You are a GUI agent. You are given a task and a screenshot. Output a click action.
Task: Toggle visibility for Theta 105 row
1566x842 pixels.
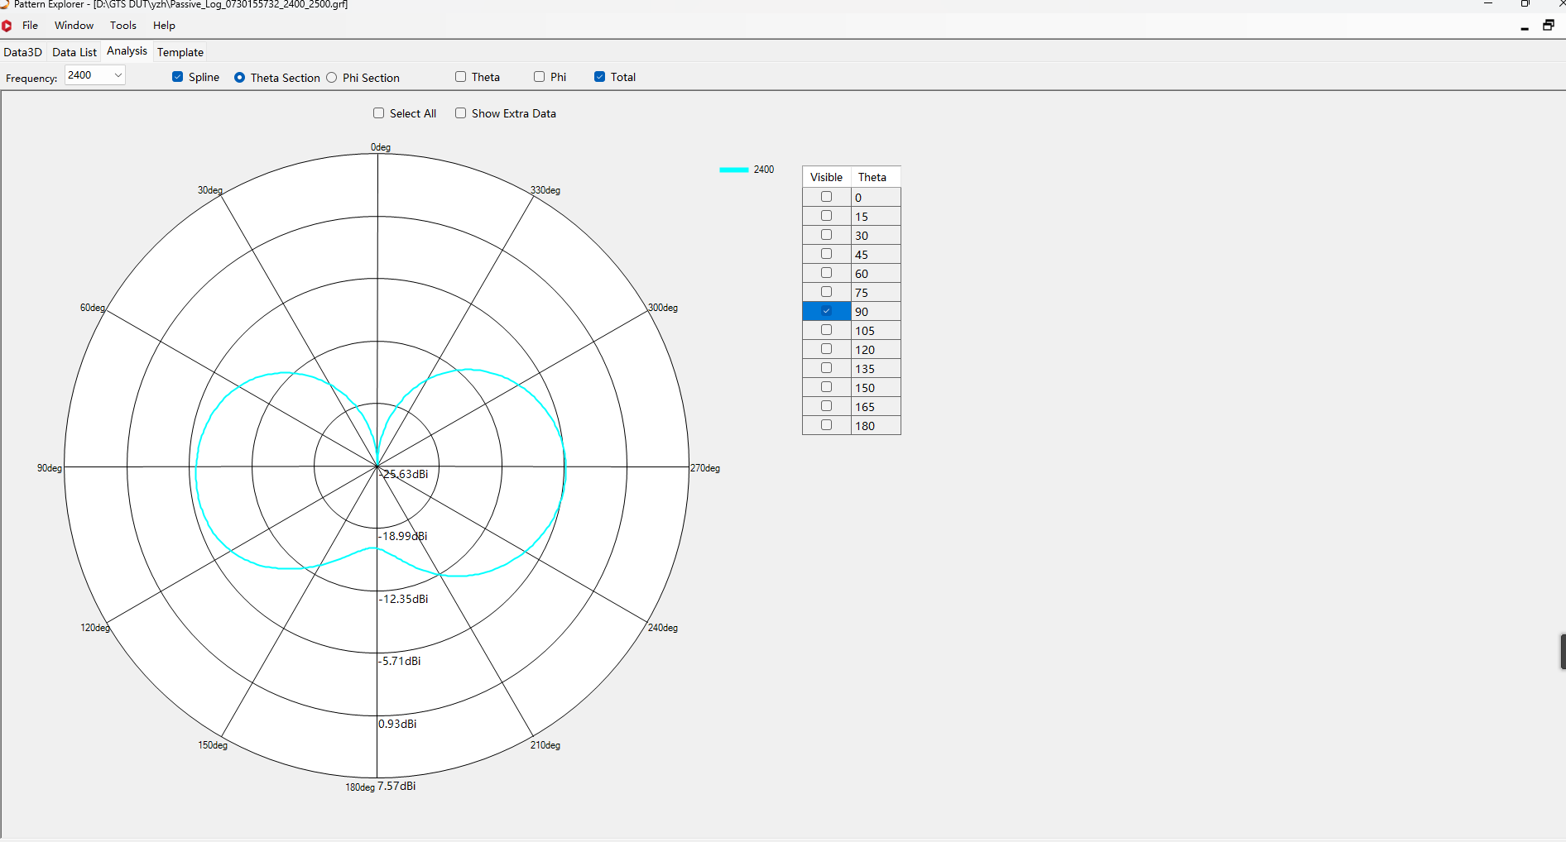tap(826, 330)
